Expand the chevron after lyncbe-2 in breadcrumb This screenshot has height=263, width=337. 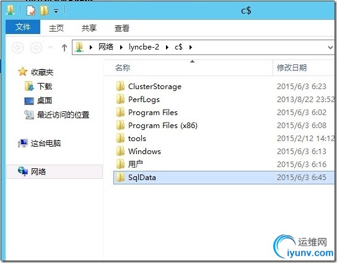click(x=167, y=47)
